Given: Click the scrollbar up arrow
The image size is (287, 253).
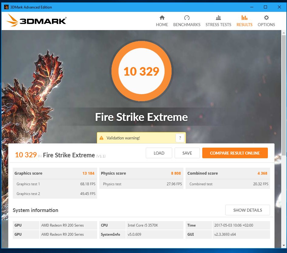Looking at the screenshot, I should click(x=284, y=33).
